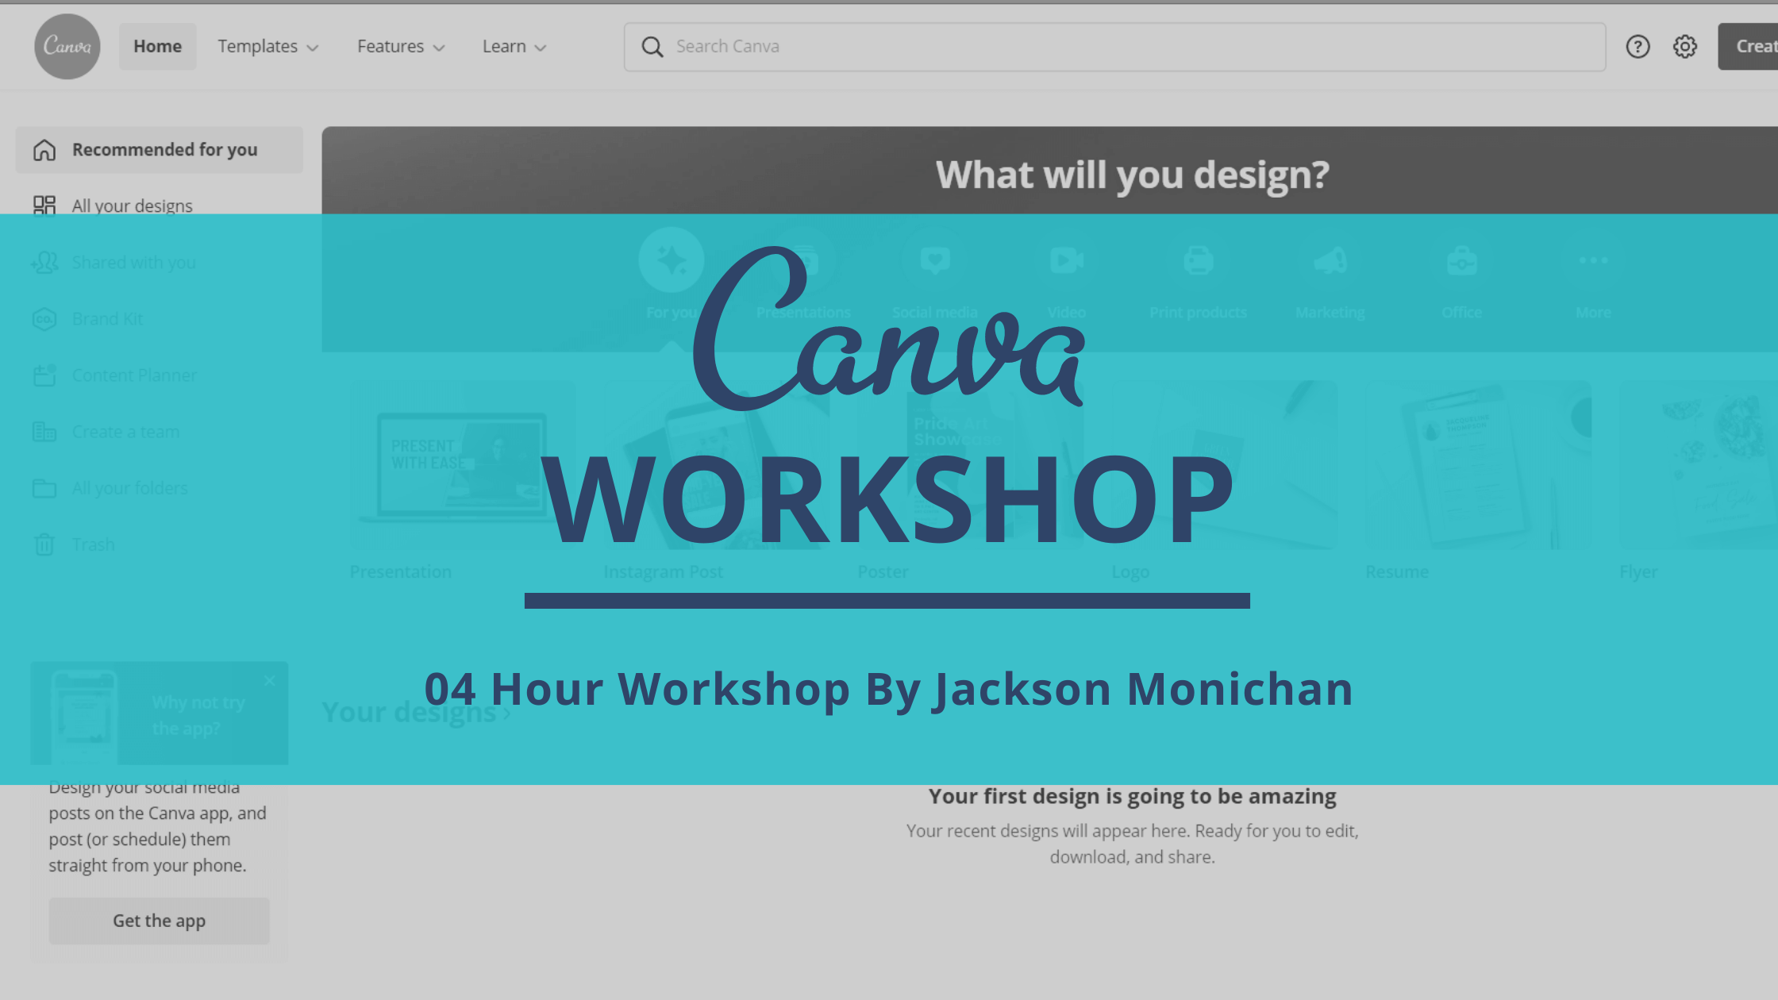Open the Social media design category
The image size is (1778, 1000).
coord(935,260)
